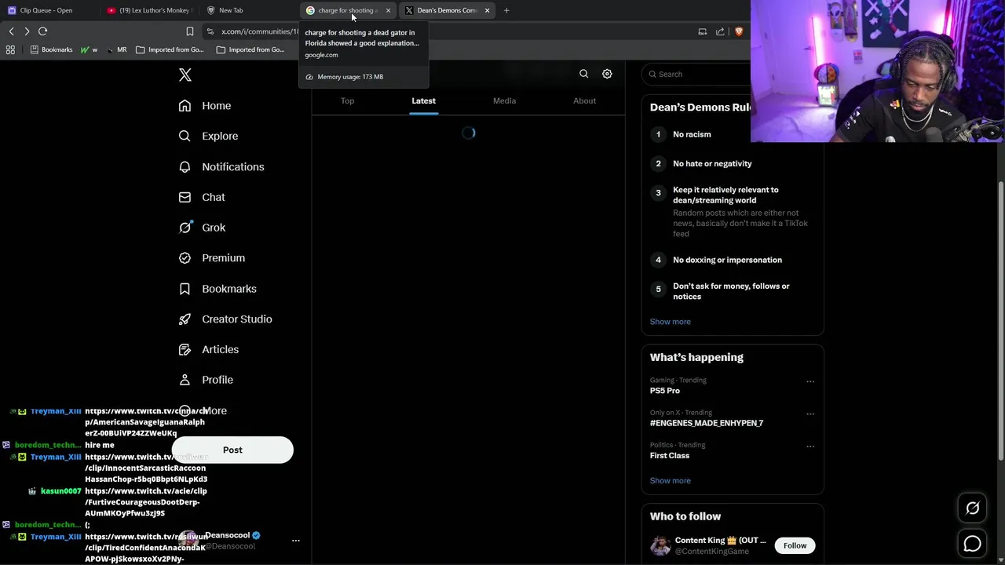Open Articles in the sidebar
The image size is (1005, 565).
tap(209, 349)
